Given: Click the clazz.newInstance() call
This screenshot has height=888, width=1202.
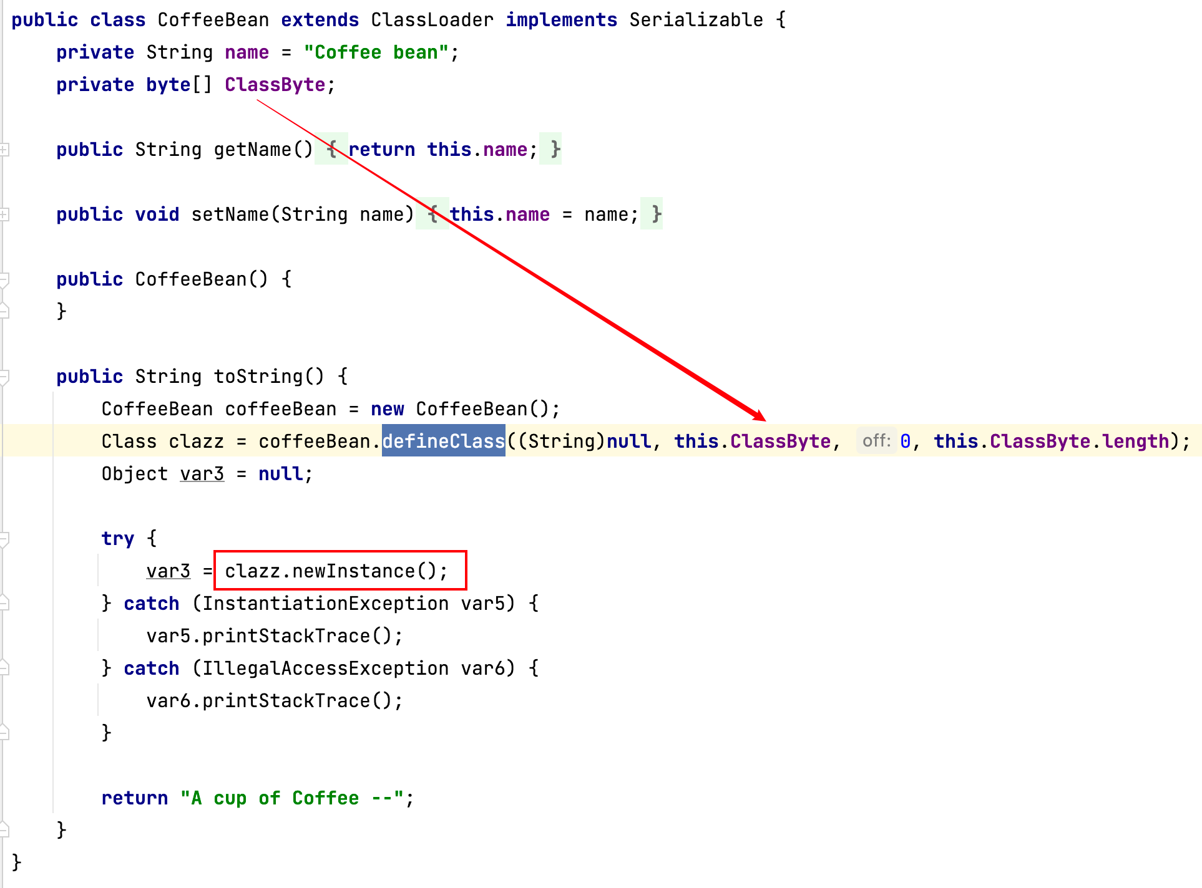Looking at the screenshot, I should point(336,571).
